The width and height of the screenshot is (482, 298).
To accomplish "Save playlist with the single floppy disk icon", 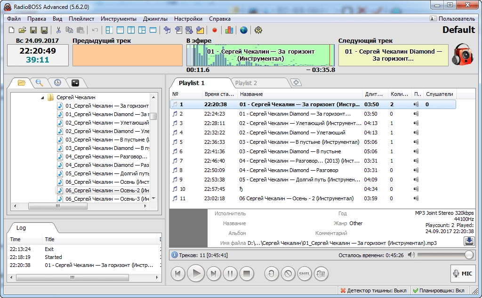I will tap(33, 30).
